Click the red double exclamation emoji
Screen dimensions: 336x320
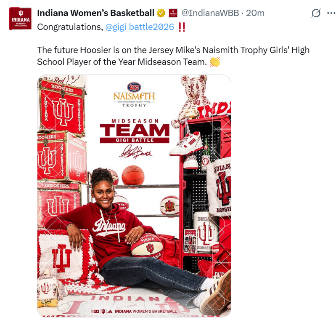pyautogui.click(x=182, y=27)
